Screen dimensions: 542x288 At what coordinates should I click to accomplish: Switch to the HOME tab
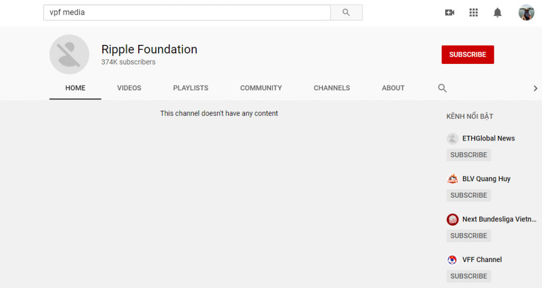click(75, 88)
